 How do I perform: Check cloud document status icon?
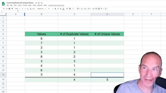click(x=41, y=3)
